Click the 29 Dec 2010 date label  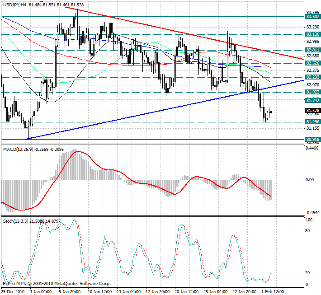13,292
